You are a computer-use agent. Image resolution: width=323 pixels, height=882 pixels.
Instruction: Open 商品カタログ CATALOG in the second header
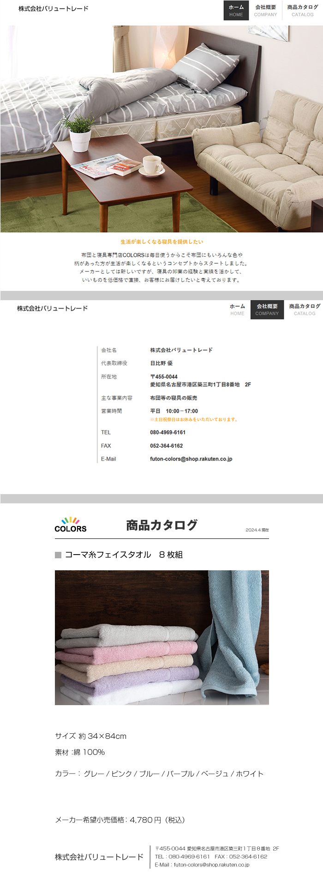304,309
